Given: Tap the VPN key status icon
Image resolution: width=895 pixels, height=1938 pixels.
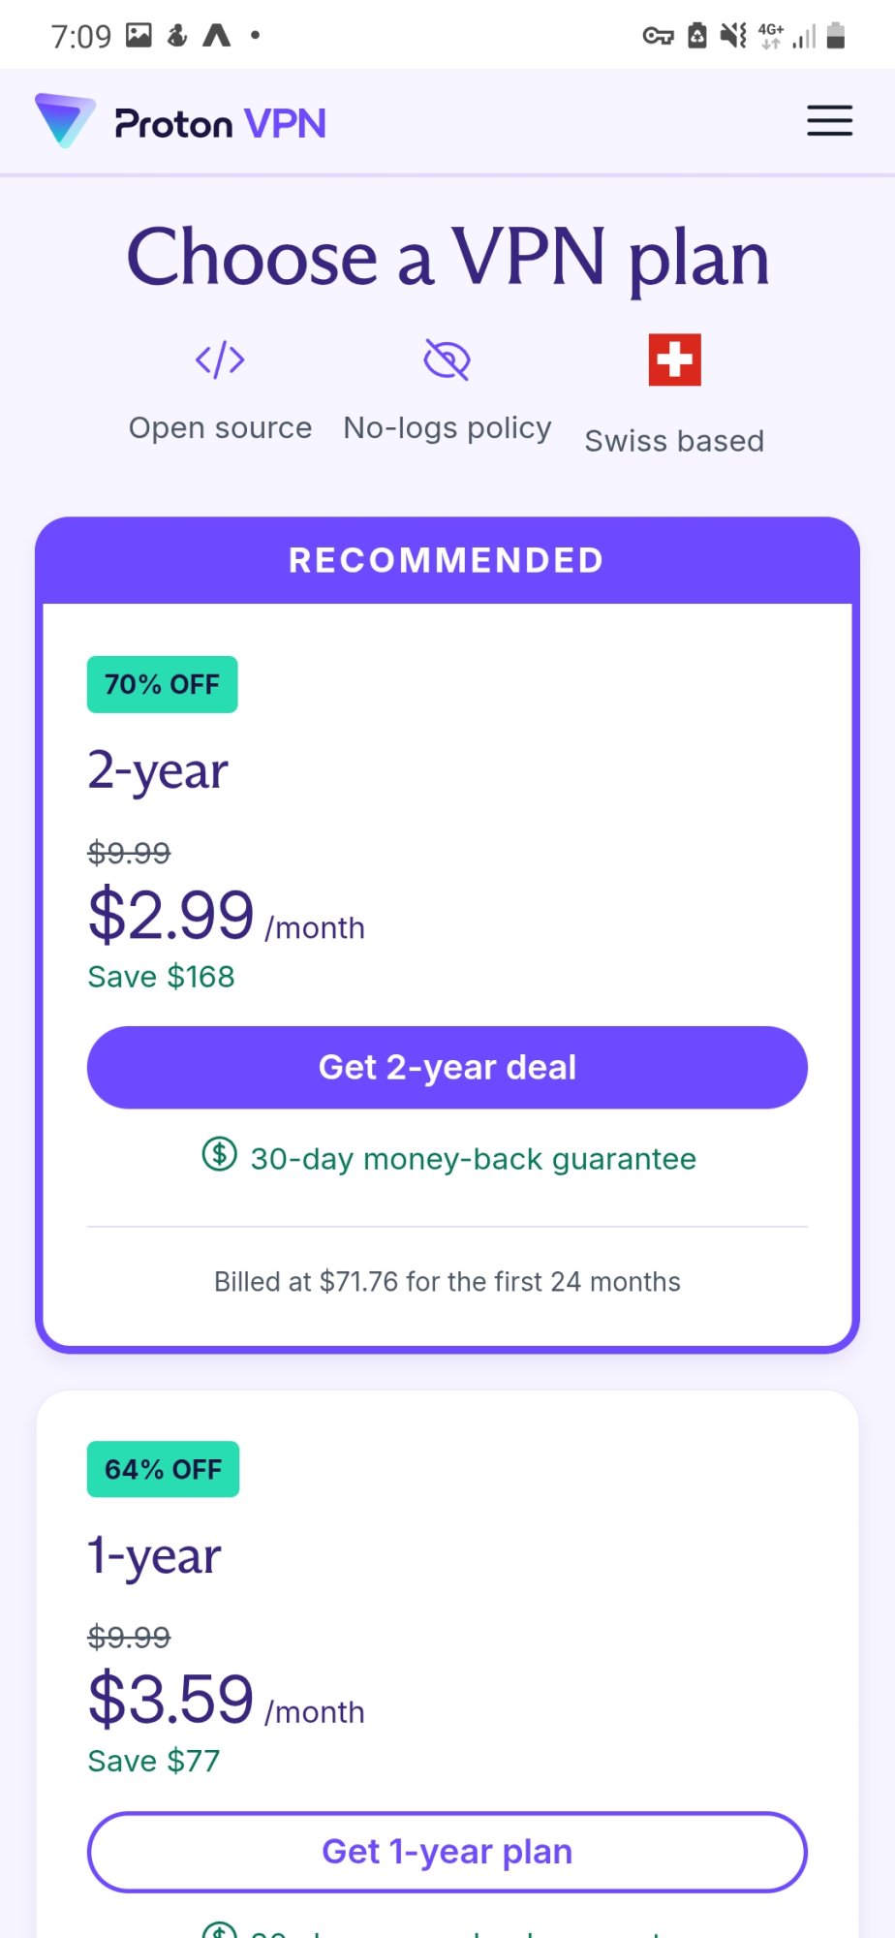Looking at the screenshot, I should pos(658,37).
